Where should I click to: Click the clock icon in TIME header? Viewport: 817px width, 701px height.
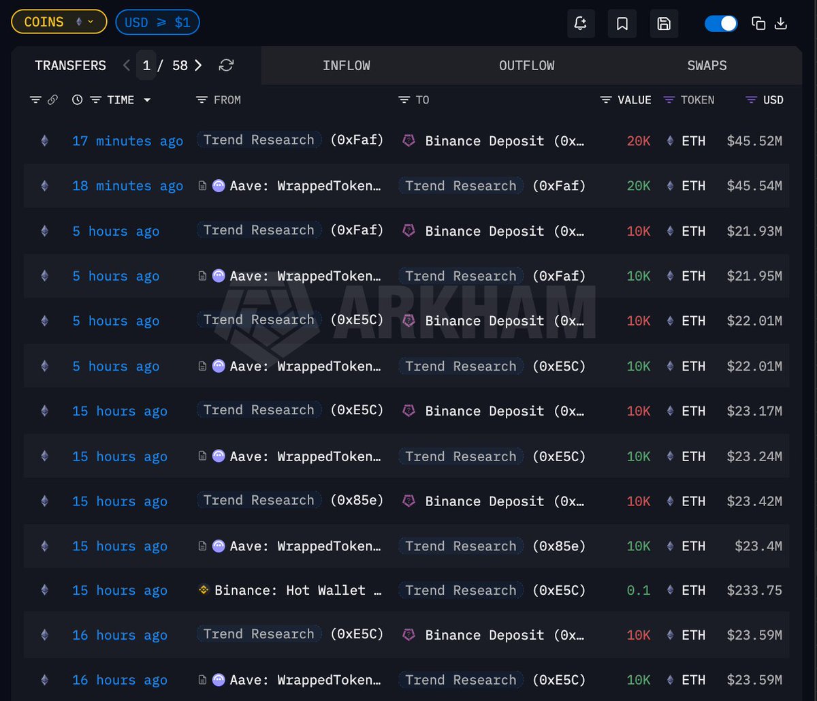point(78,100)
